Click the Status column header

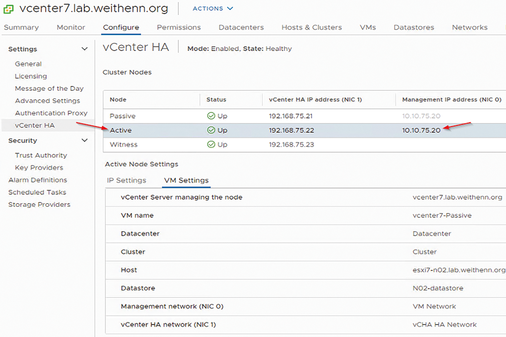pos(216,99)
